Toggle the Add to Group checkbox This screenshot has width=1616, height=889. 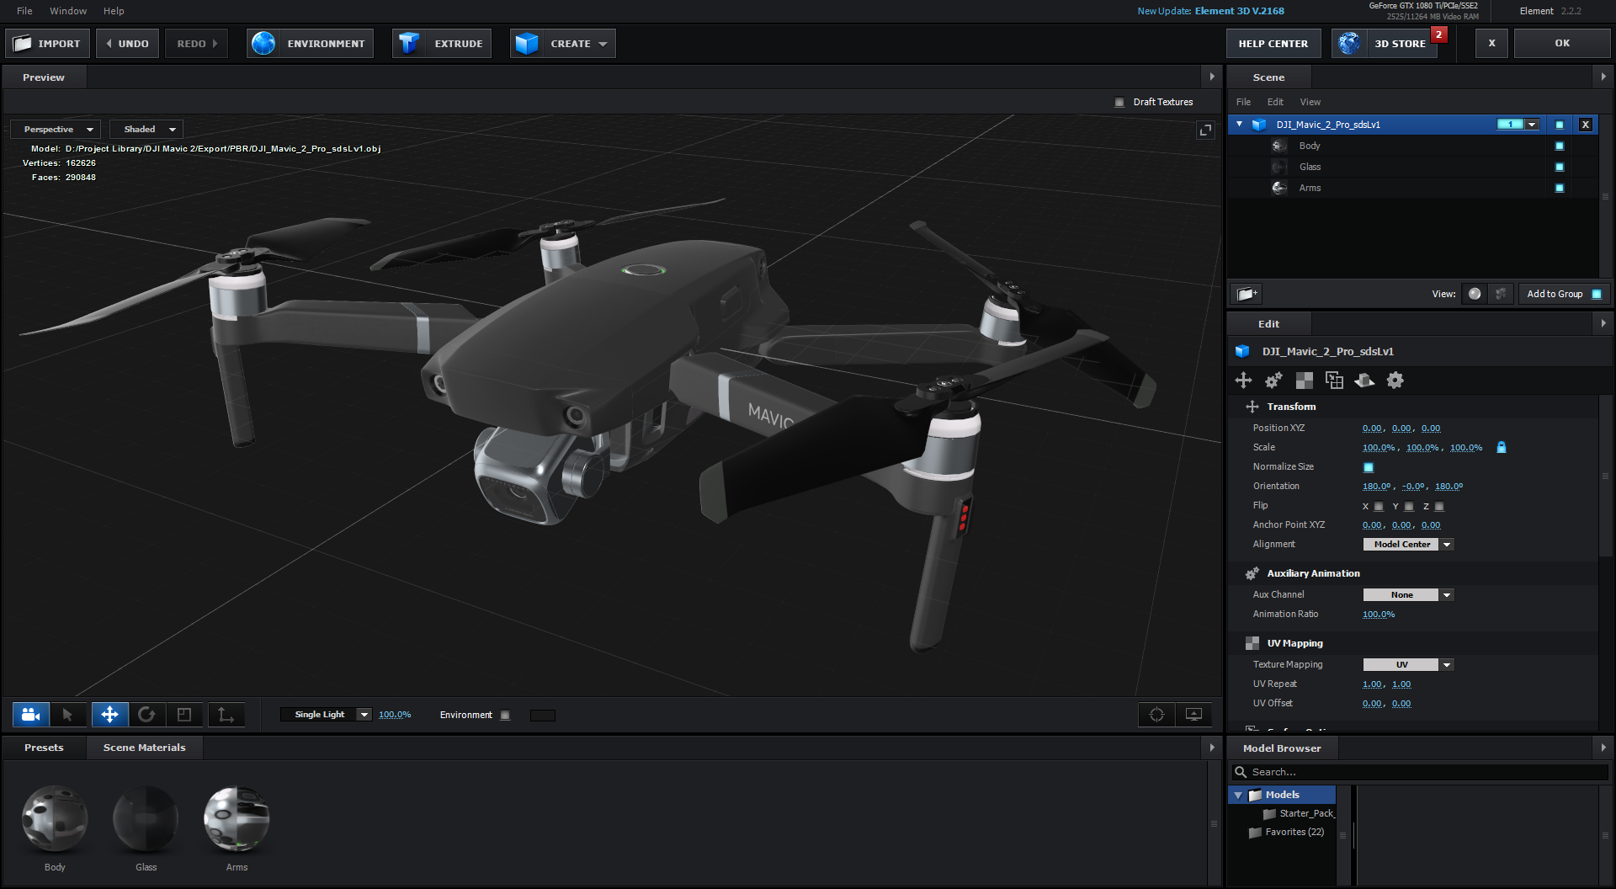[1597, 294]
